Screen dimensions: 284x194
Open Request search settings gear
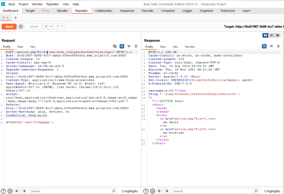pyautogui.click(x=10, y=191)
